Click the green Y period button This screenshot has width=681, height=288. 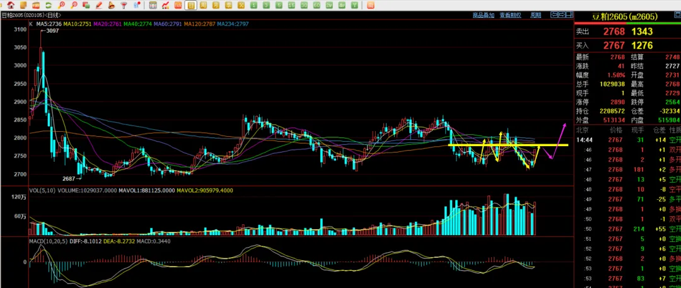tap(354, 5)
